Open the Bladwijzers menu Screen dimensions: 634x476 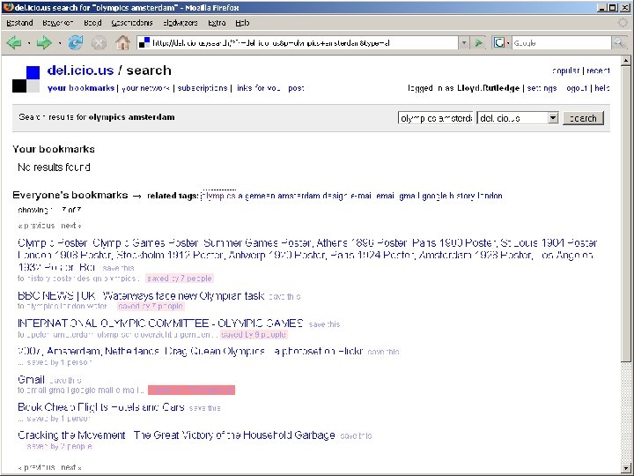click(x=181, y=23)
